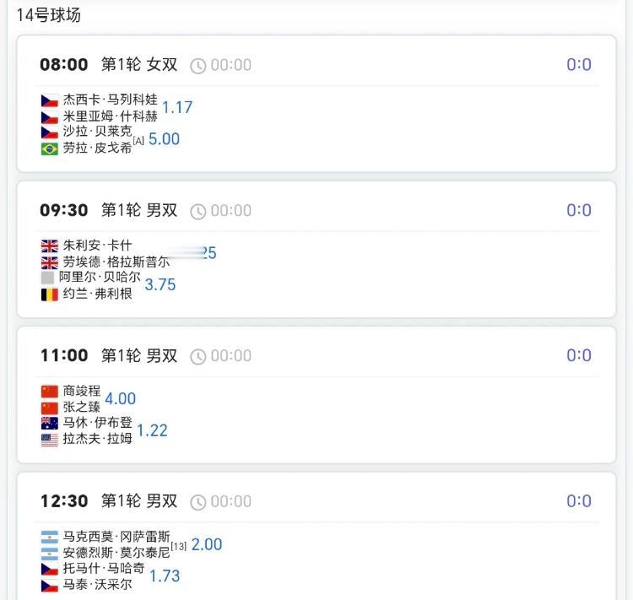The height and width of the screenshot is (600, 633).
Task: Select odds 1.22 for 马休·伊布登 pair
Action: tap(152, 430)
